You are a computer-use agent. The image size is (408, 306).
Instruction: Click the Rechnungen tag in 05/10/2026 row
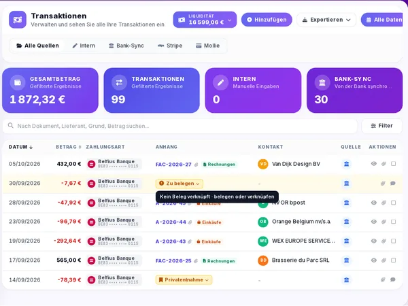[x=219, y=165]
